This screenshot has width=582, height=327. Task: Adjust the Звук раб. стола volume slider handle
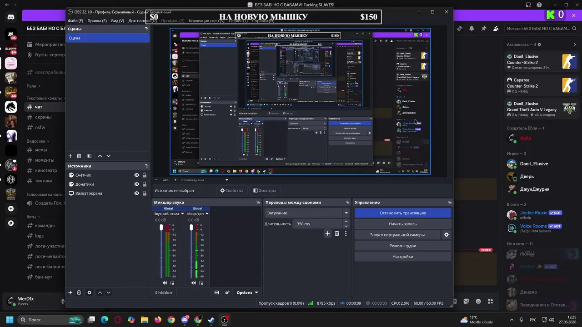[x=161, y=227]
